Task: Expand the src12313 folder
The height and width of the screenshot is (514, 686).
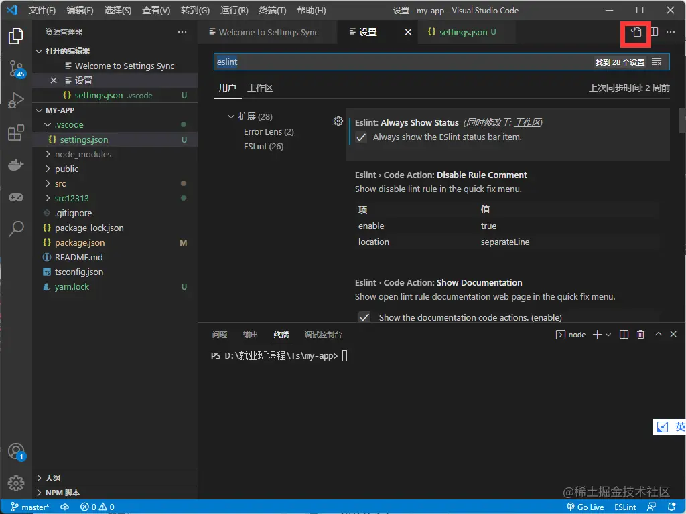Action: point(48,198)
